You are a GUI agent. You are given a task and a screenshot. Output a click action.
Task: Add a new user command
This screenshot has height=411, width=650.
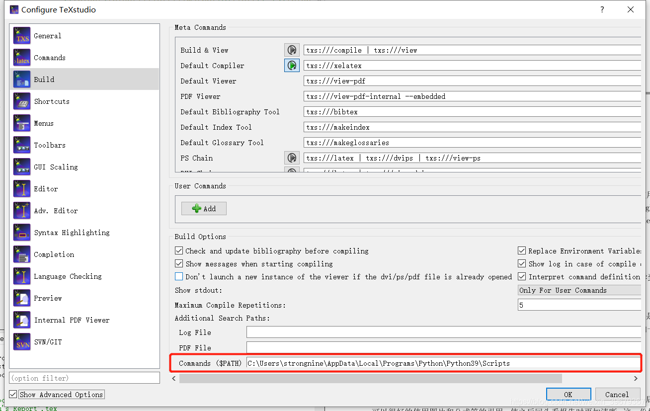[204, 209]
